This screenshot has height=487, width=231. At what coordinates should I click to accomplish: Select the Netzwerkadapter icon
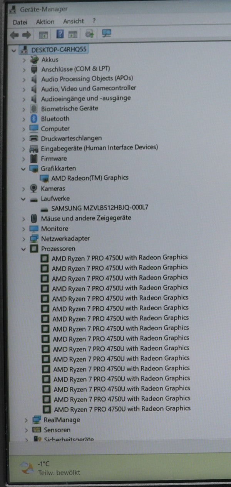[34, 239]
